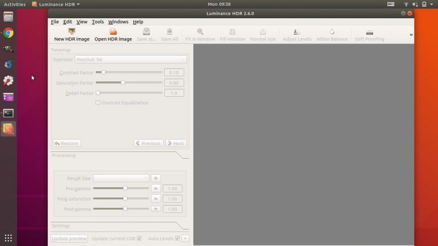Click Activities in the top bar

coord(14,4)
